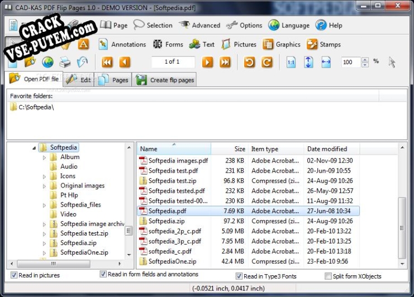Toggle the Read in pictures checkbox

(14, 275)
